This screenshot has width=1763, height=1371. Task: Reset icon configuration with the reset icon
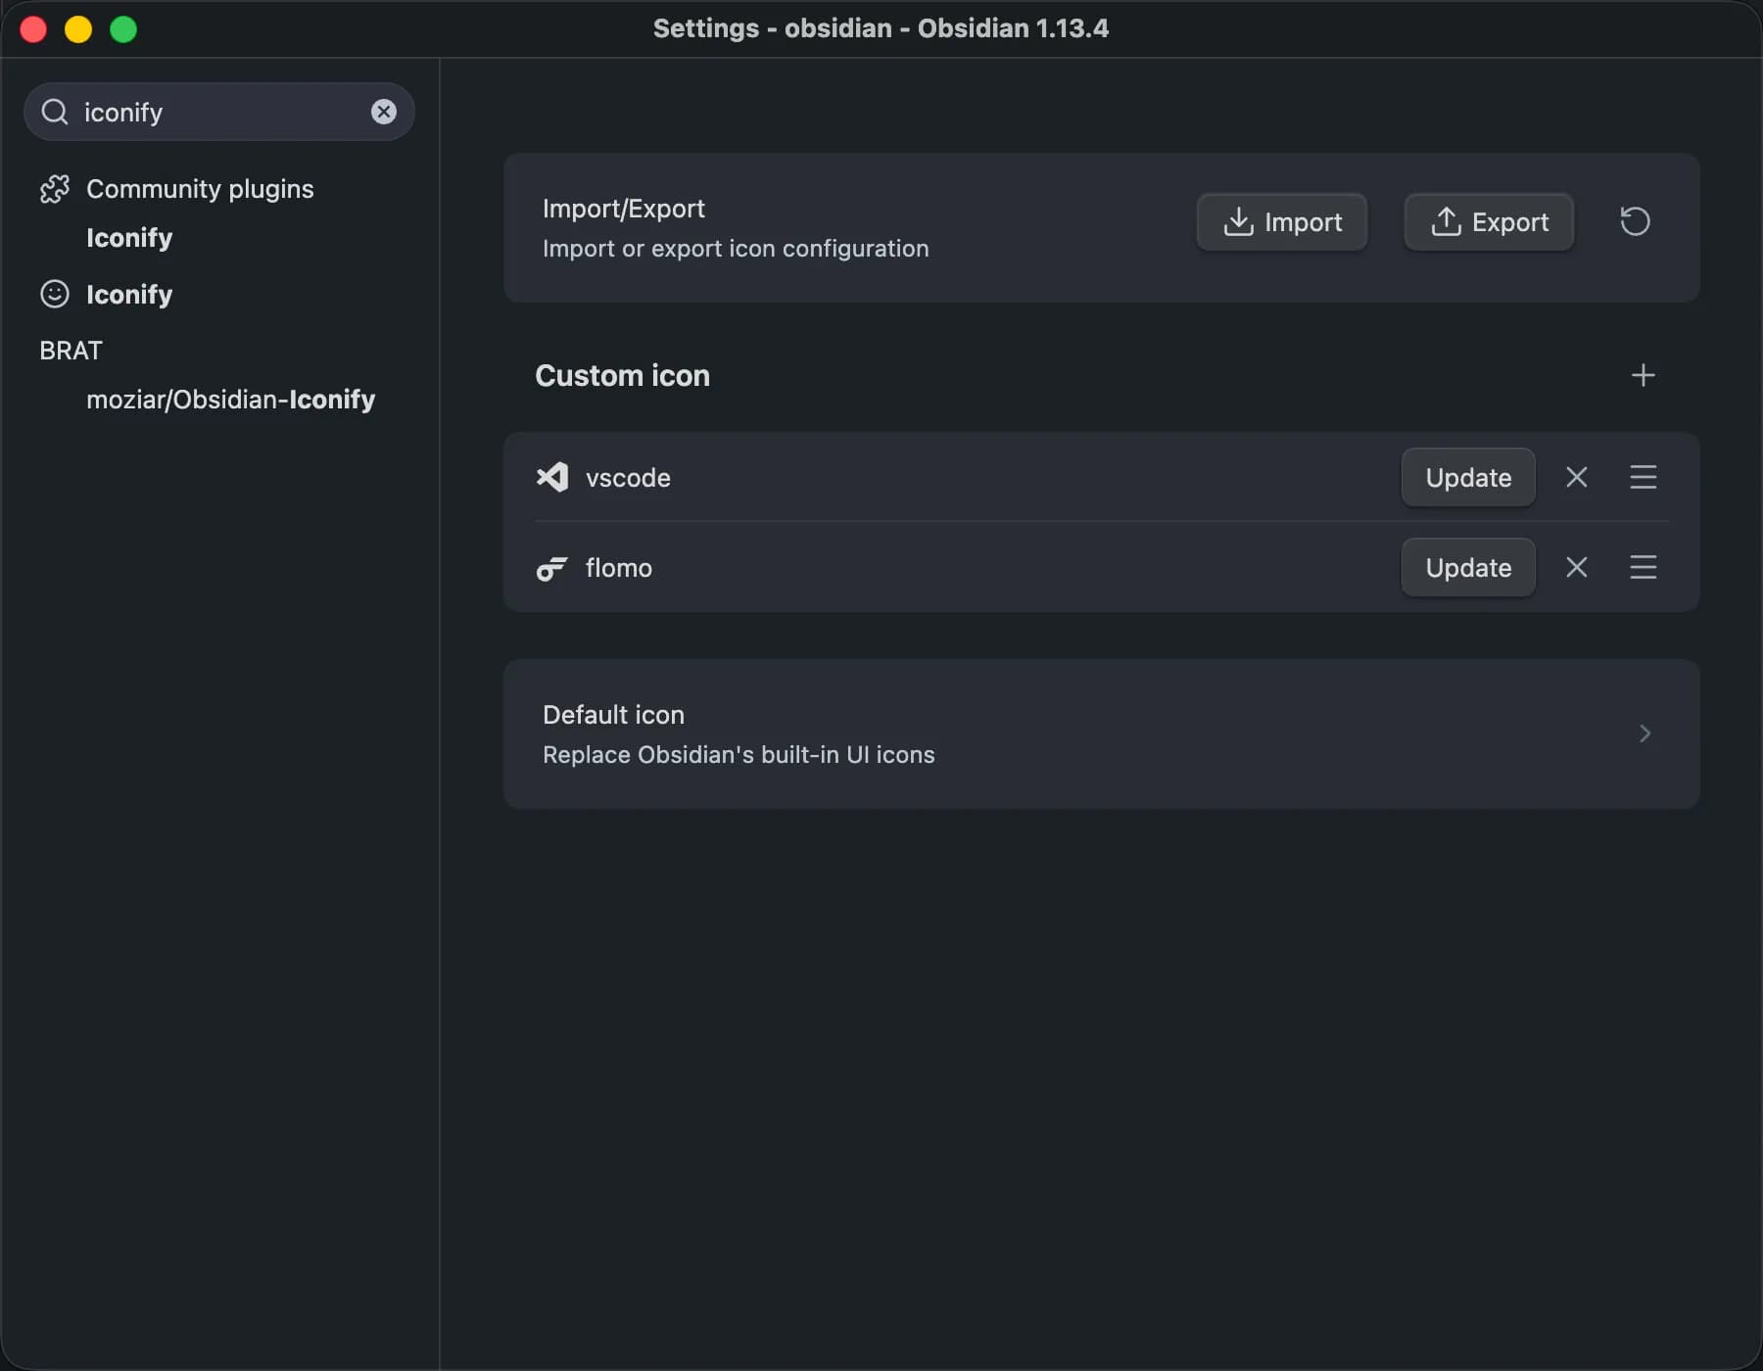tap(1635, 221)
